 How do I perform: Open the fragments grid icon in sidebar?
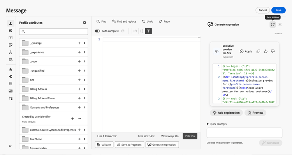(11, 84)
